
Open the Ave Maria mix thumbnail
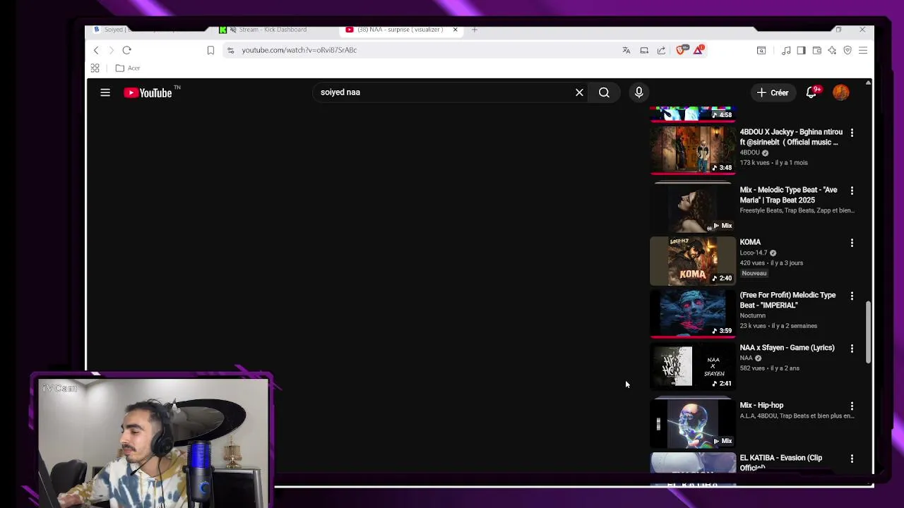[x=693, y=207]
